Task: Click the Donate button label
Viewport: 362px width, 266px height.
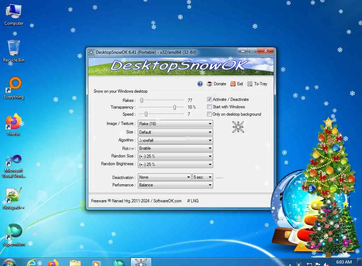Action: pos(220,84)
